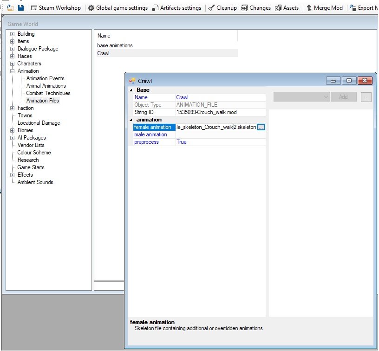Open Global game settings gear icon
Screen dimensions: 379x351
[x=91, y=8]
